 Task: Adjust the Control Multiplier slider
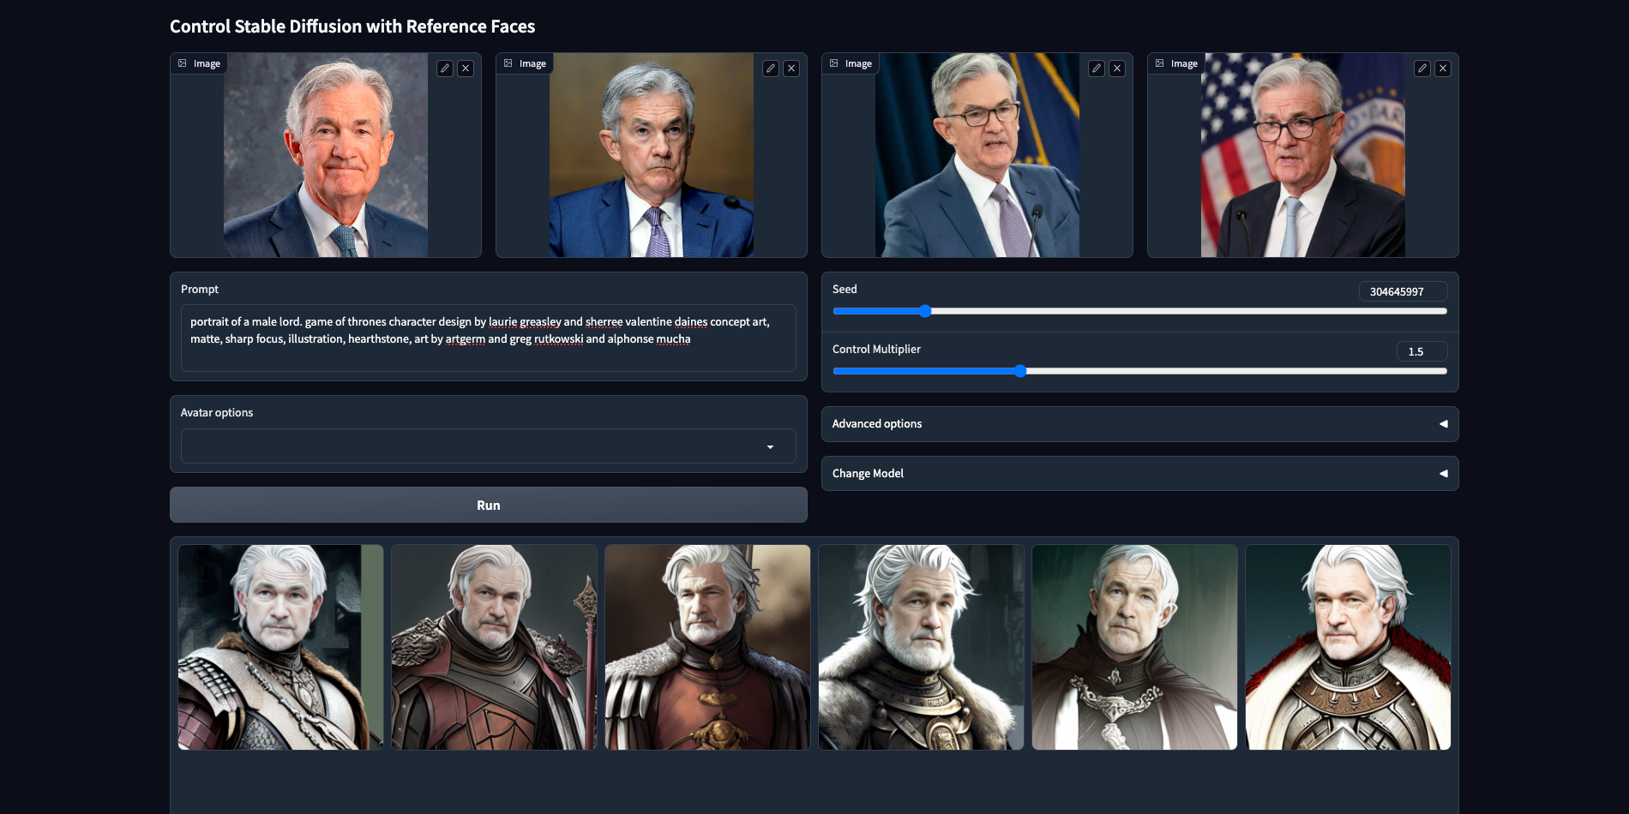pos(1140,371)
